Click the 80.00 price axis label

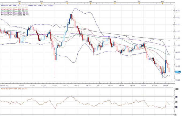point(178,52)
